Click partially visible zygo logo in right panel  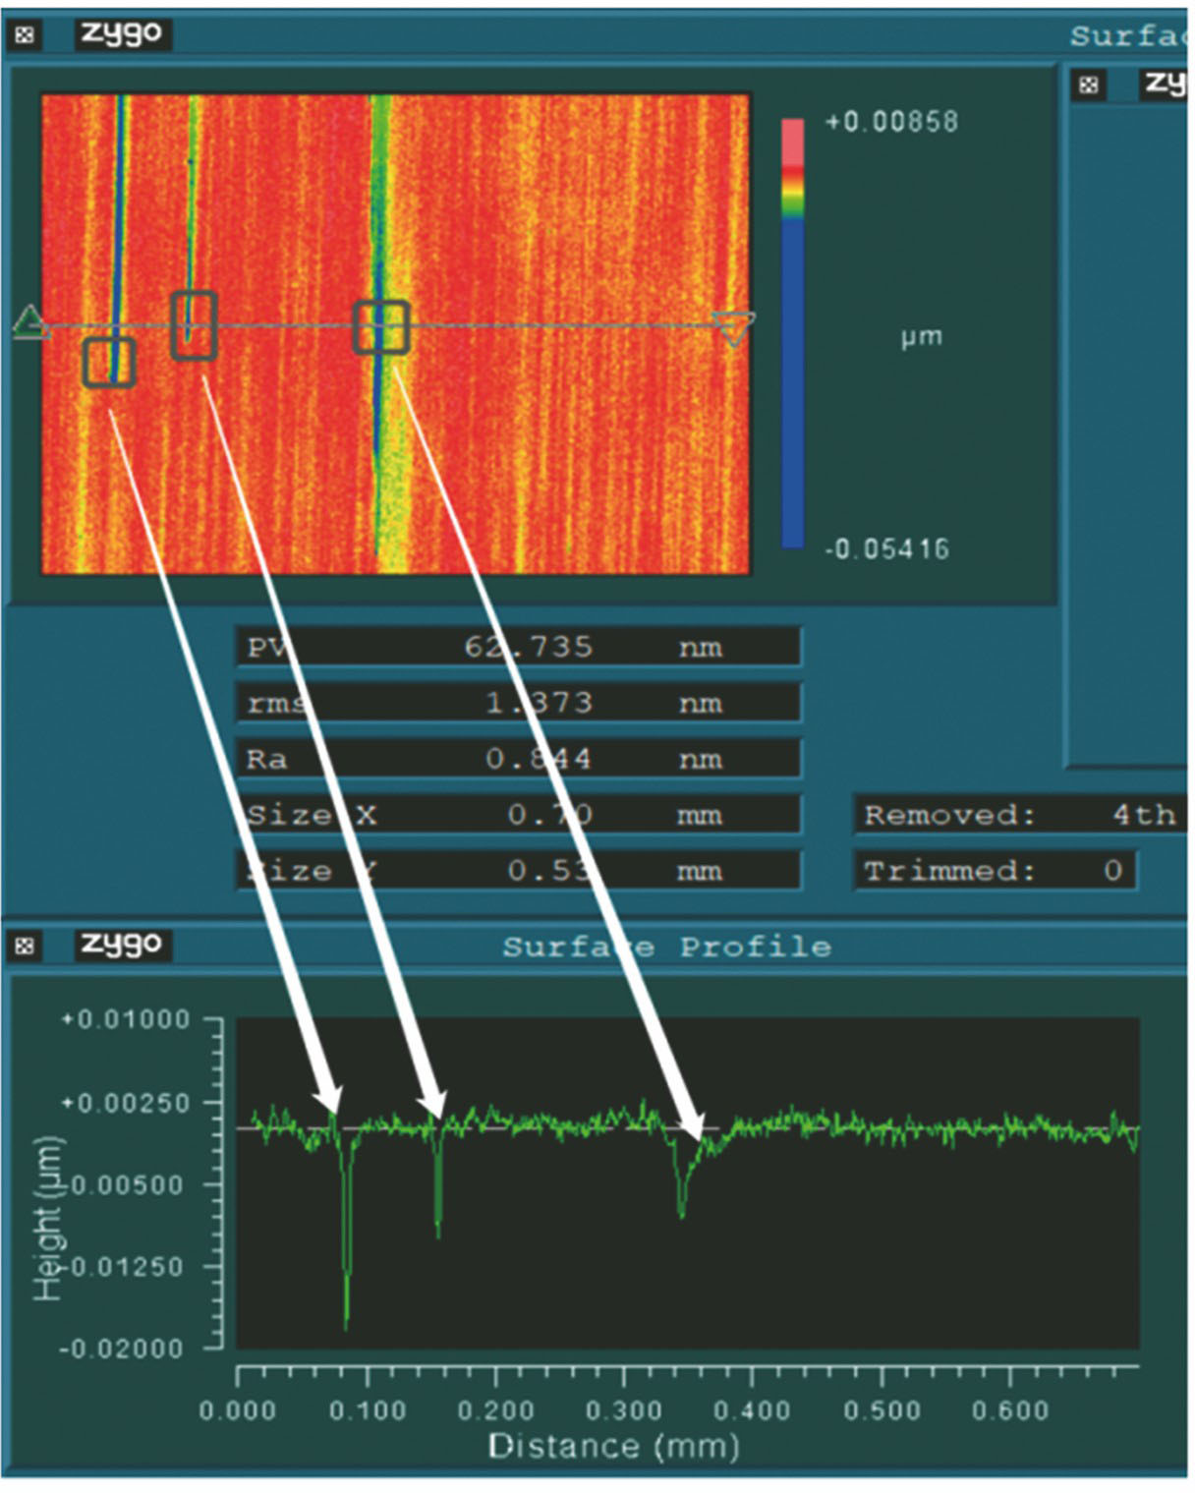tap(1165, 84)
